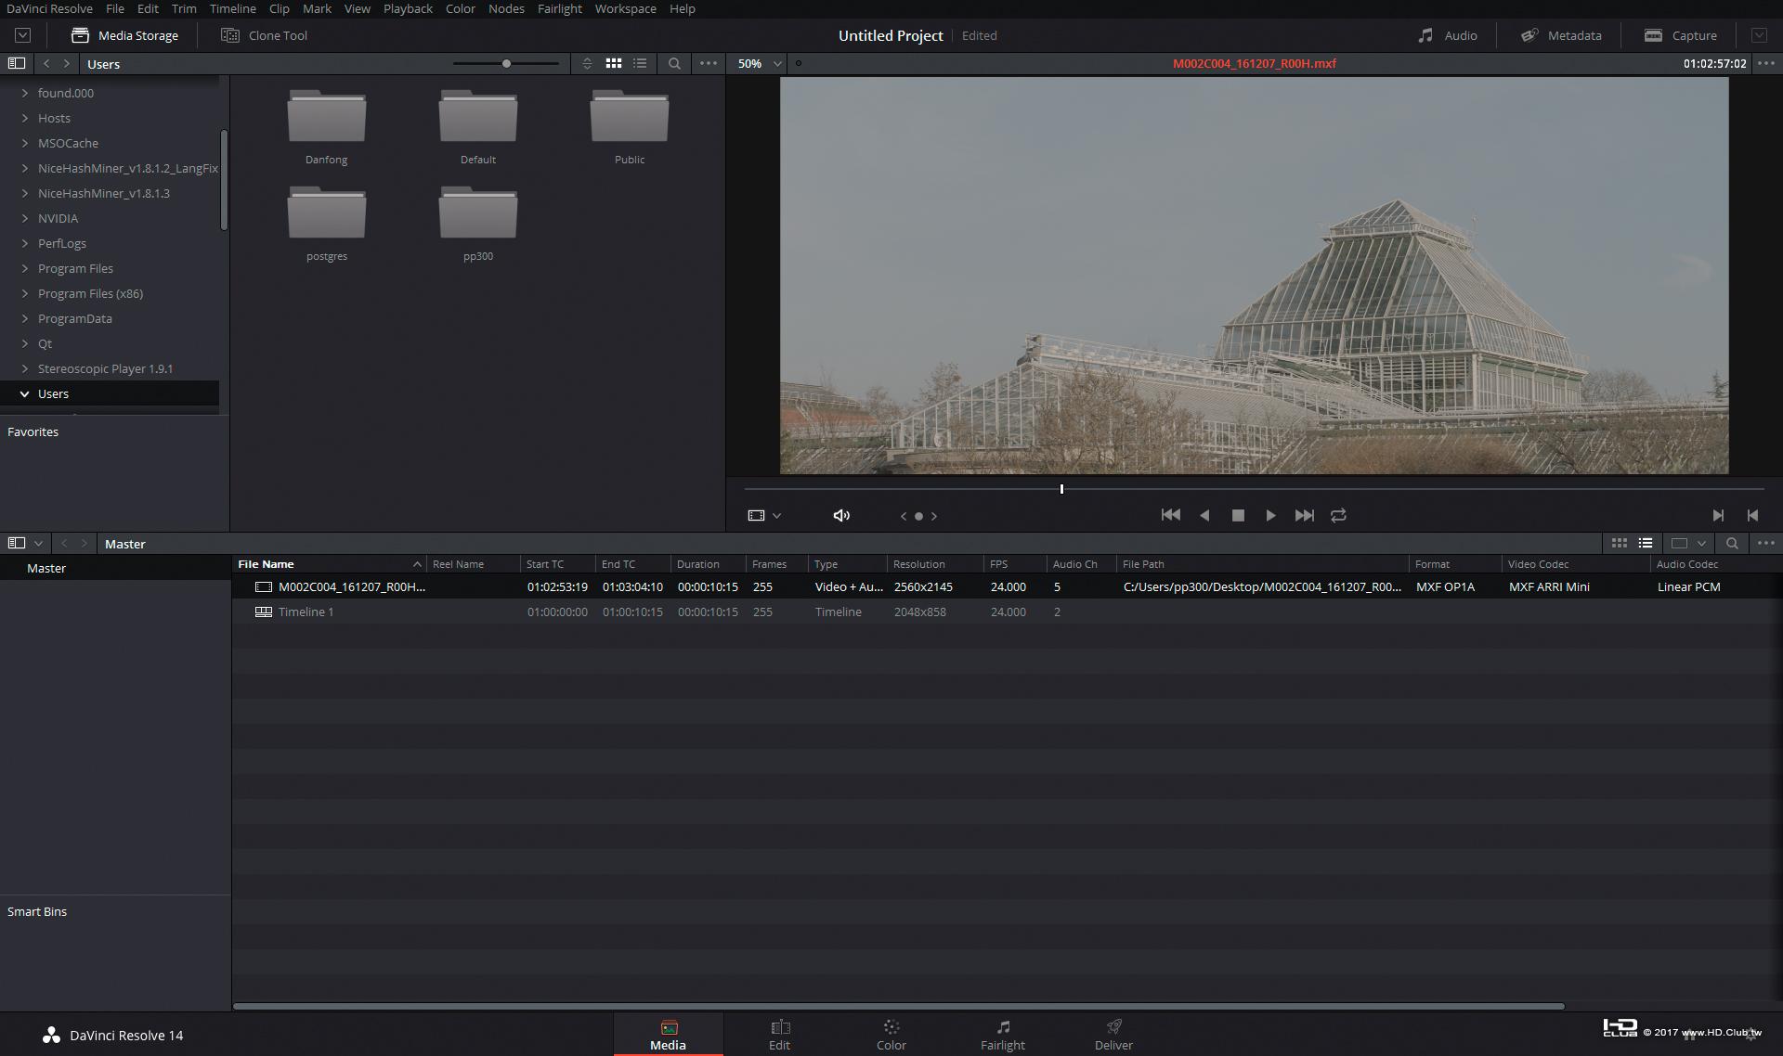Open the Color page
The height and width of the screenshot is (1056, 1783).
point(891,1034)
